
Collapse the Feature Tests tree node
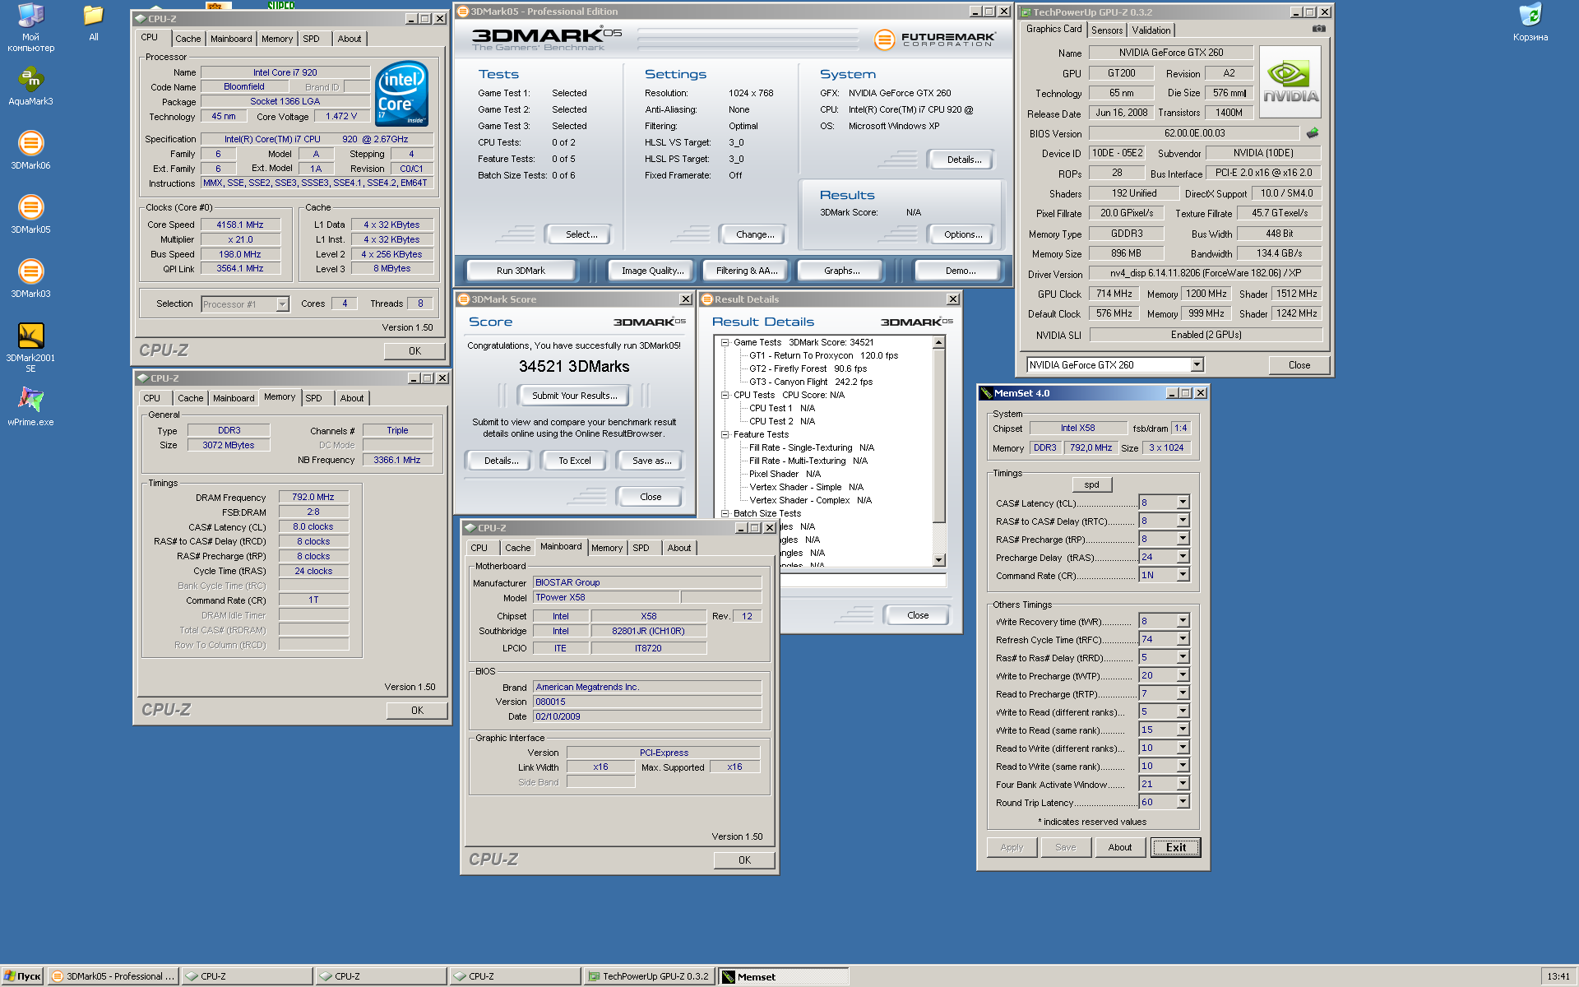coord(725,434)
